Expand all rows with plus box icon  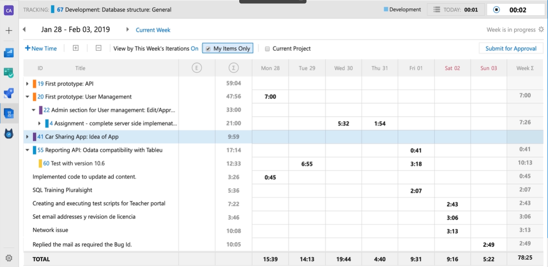[76, 48]
